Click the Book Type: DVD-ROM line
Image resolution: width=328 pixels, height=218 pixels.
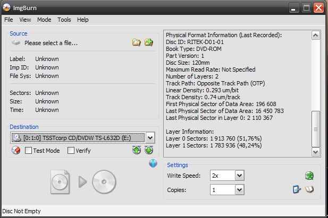tap(194, 49)
